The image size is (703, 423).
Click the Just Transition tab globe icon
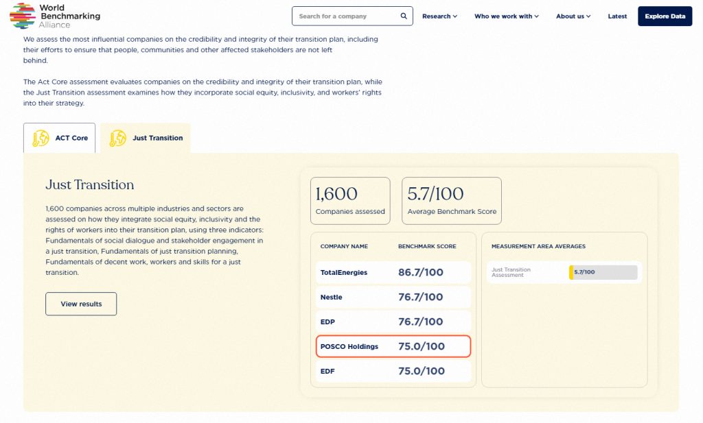click(x=118, y=138)
